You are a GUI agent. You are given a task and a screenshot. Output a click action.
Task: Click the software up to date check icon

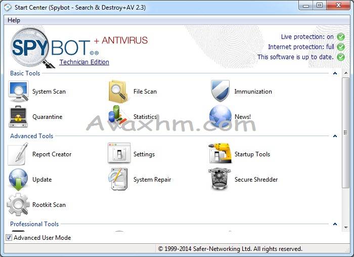[x=341, y=57]
